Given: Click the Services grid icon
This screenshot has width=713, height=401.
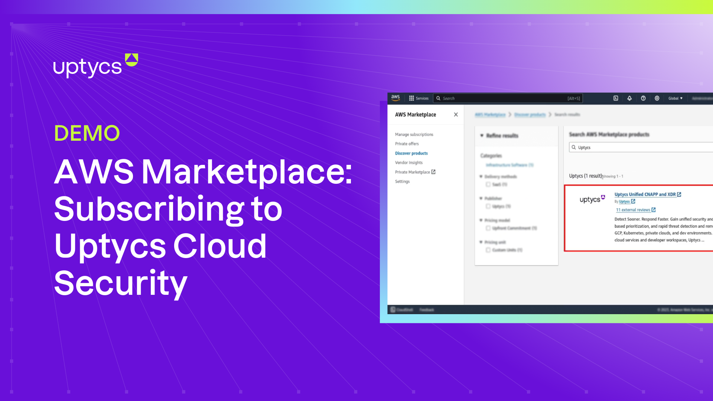Looking at the screenshot, I should (410, 98).
